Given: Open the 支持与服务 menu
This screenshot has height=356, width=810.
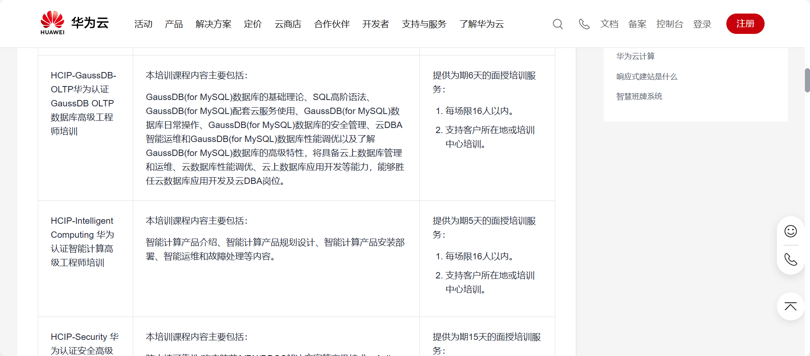Looking at the screenshot, I should click(424, 24).
